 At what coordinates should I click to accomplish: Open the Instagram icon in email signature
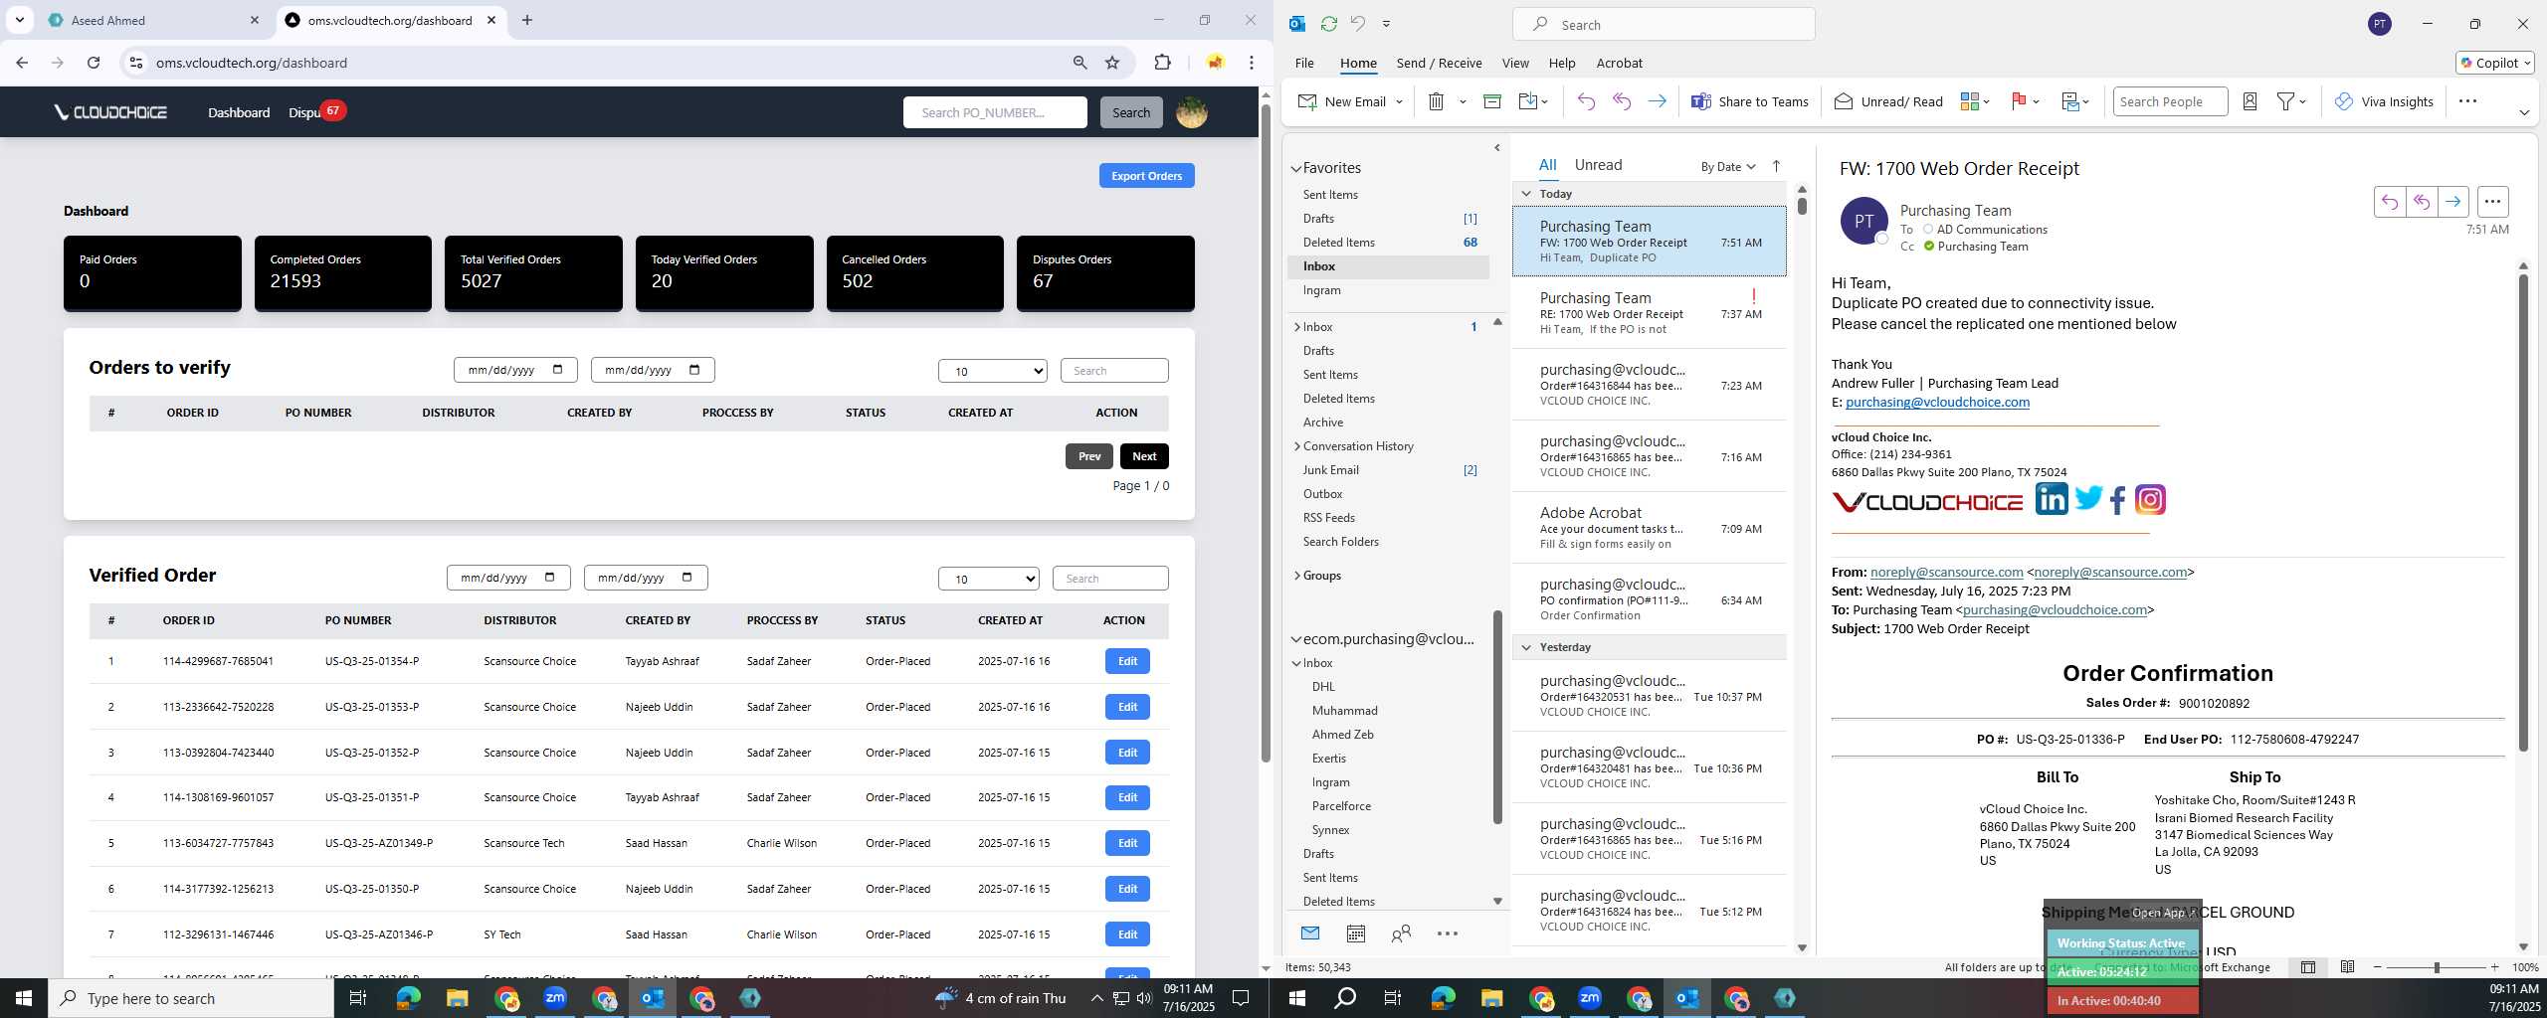(x=2150, y=499)
